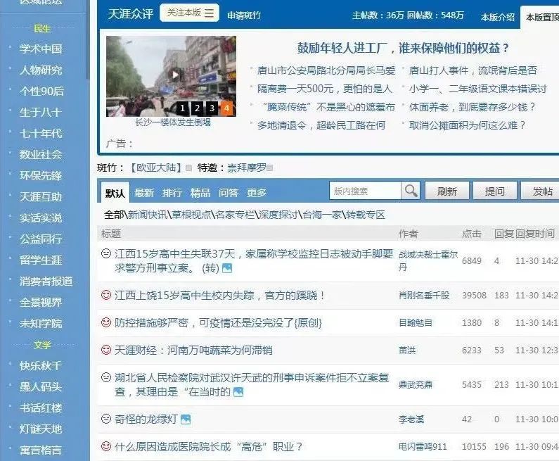Screen dimensions: 559x461
Task: Open 体面养老，到底要存多少钱 article
Action: [x=472, y=107]
